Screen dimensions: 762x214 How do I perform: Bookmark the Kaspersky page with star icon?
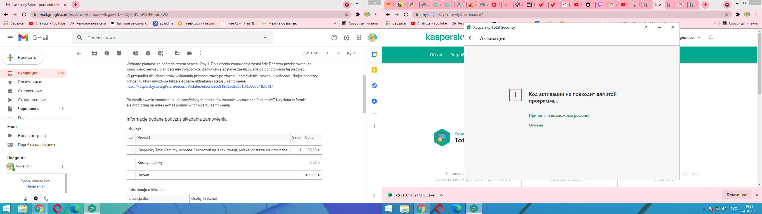tap(727, 14)
